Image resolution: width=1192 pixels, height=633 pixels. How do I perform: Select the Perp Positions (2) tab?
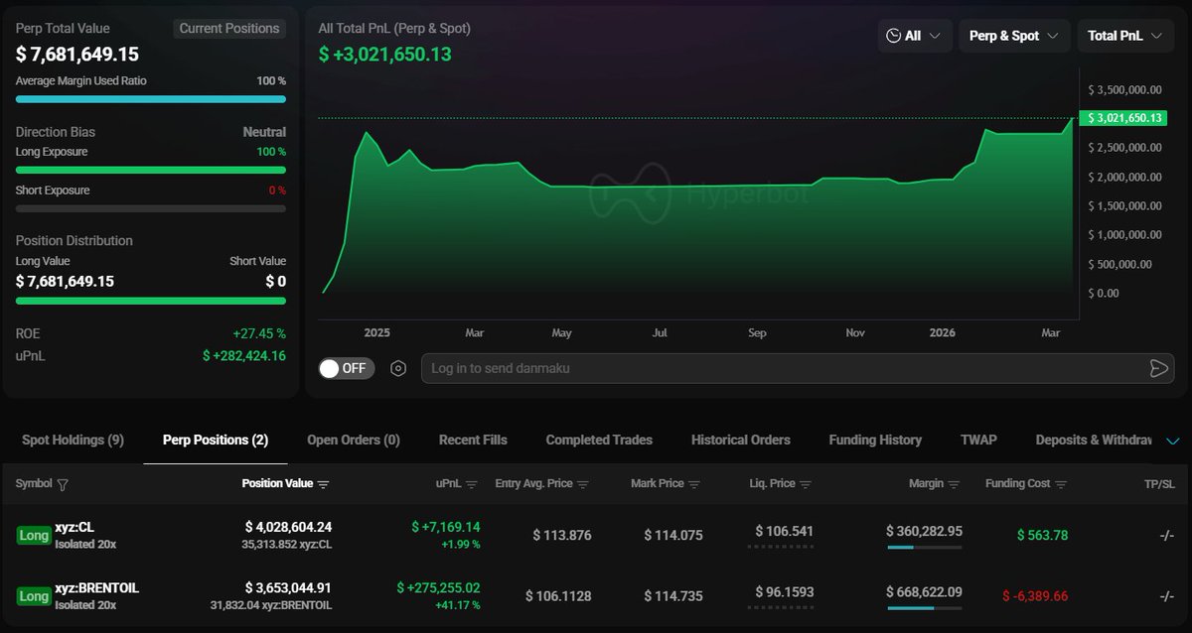(x=216, y=440)
